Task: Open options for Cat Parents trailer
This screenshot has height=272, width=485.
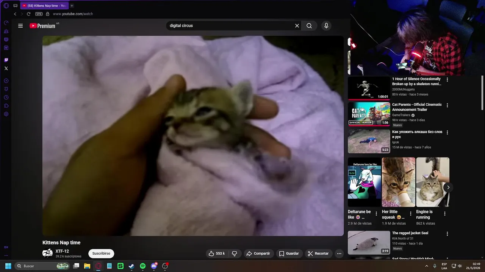Action: click(447, 105)
